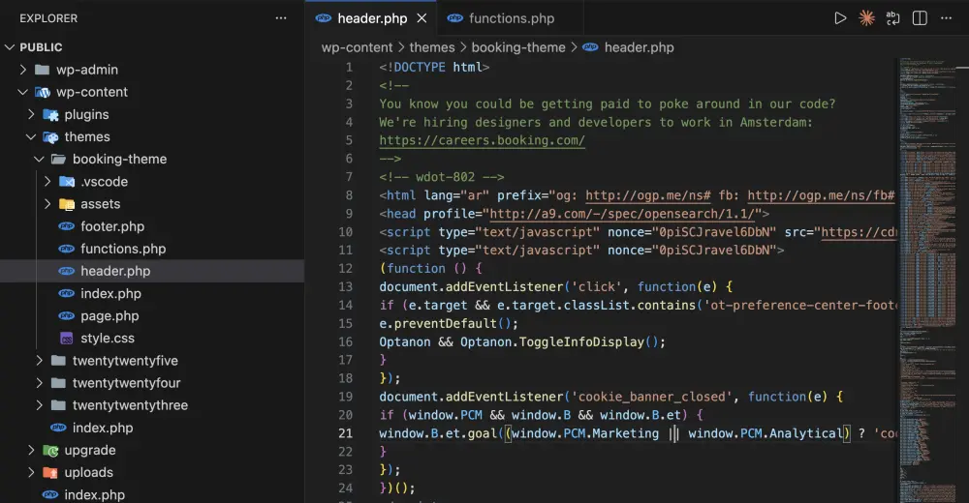Open the a9.com opensearch link on line 9
This screenshot has height=503, width=969.
coord(623,214)
